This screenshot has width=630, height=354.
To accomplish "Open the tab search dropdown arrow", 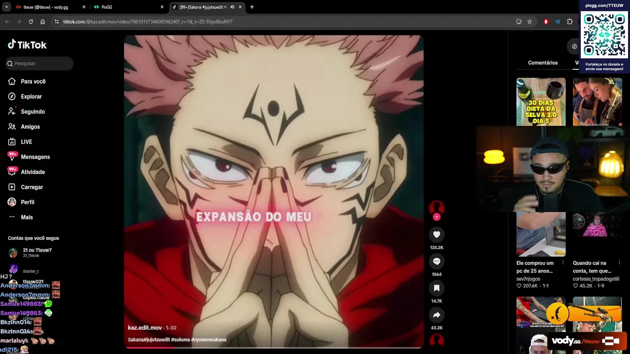I will (6, 7).
